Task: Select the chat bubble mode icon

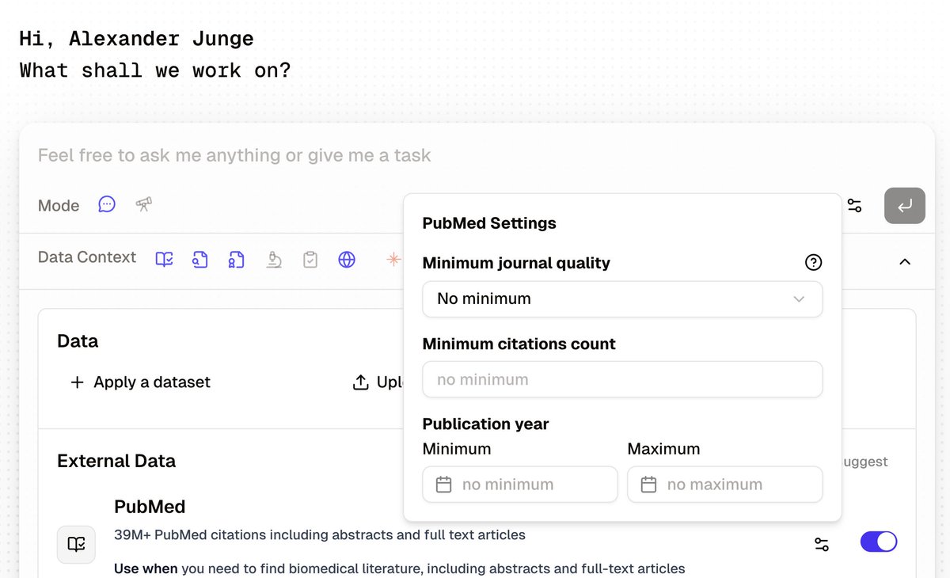Action: click(107, 204)
